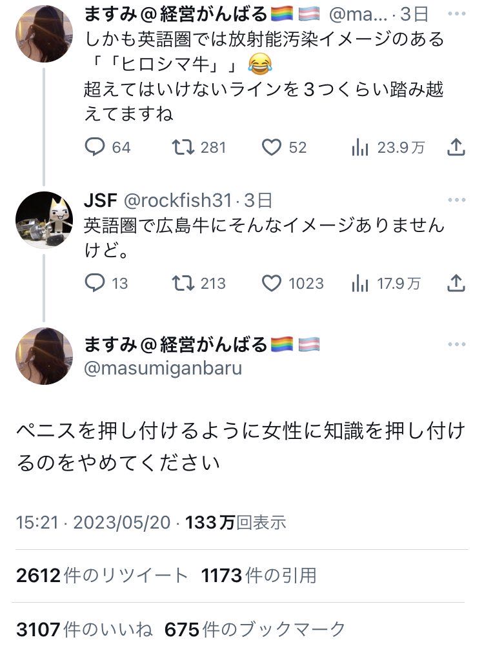The height and width of the screenshot is (653, 484).
Task: Reply to JSF's tweet with 13 replies
Action: tap(96, 283)
